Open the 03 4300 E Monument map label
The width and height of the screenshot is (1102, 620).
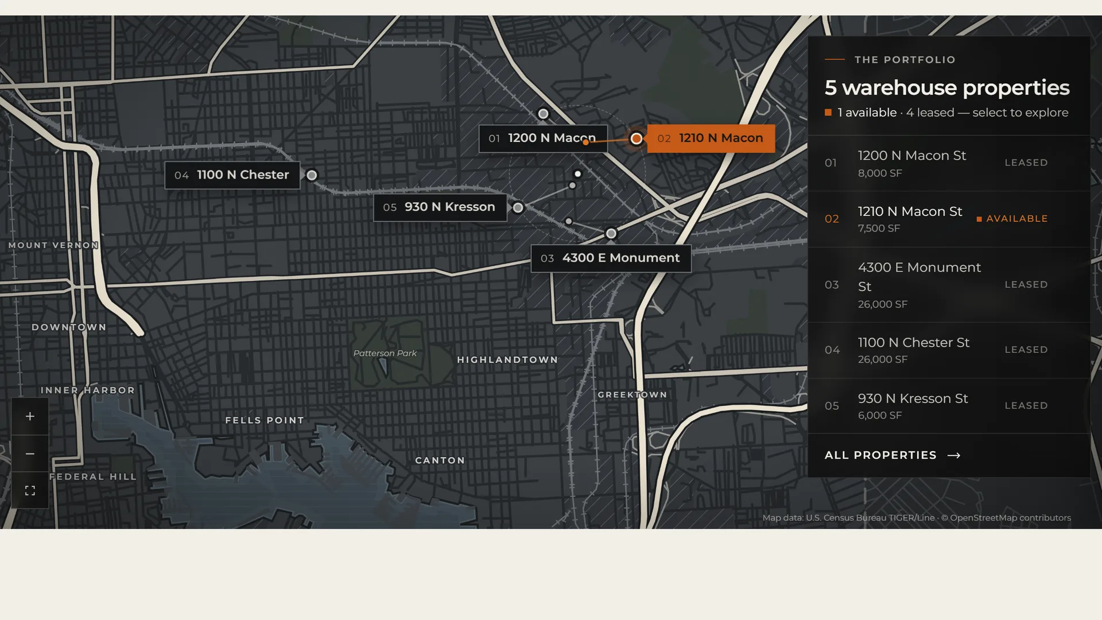pyautogui.click(x=611, y=258)
